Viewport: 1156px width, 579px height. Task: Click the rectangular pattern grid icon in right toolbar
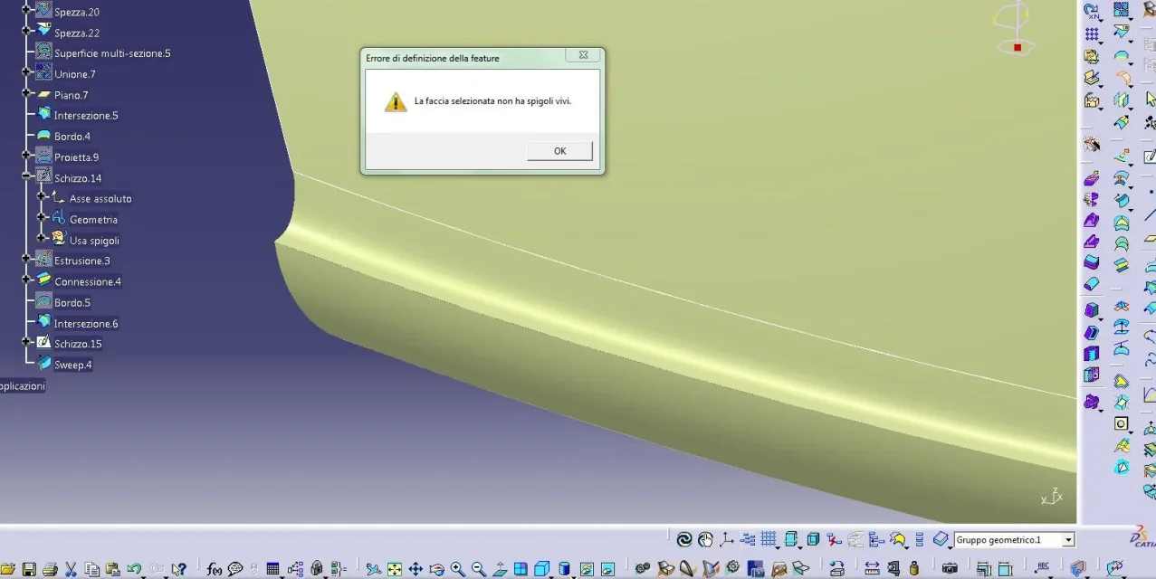pyautogui.click(x=1093, y=33)
